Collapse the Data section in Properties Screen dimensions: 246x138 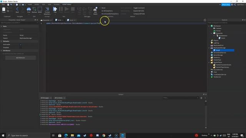[x=2, y=26]
